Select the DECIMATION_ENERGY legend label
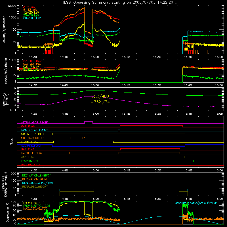This screenshot has height=227, width=227. coord(36,175)
